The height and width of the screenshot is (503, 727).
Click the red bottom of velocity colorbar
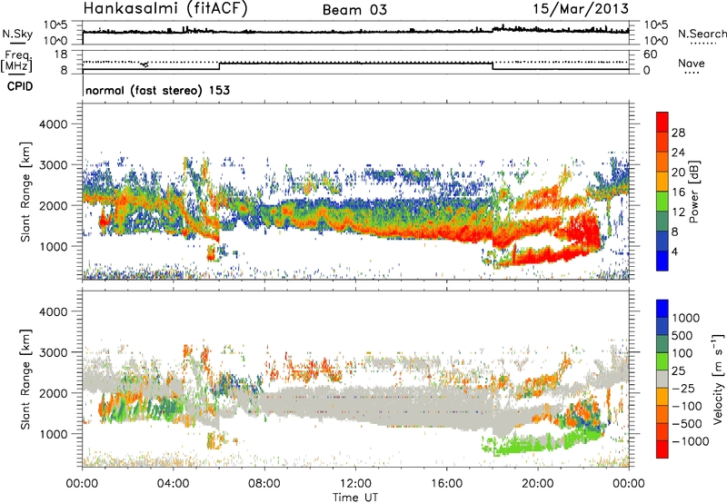pos(662,449)
